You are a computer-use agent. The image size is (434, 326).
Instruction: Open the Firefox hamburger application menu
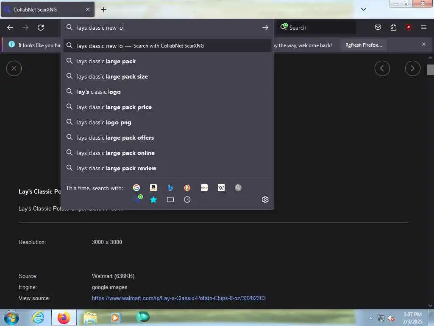click(424, 27)
